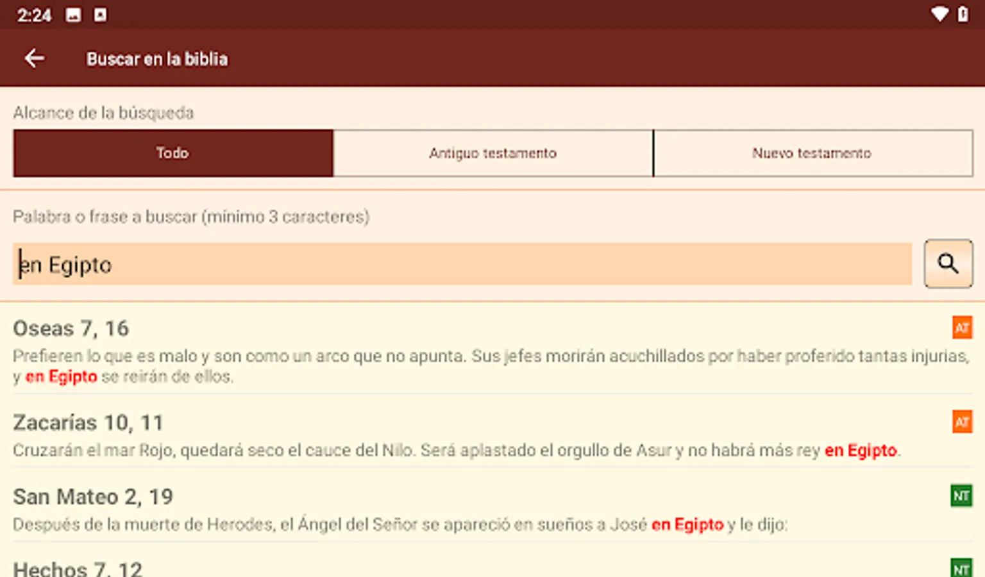Select the Antiguo testamento scope
Screen dimensions: 985x577
point(493,153)
